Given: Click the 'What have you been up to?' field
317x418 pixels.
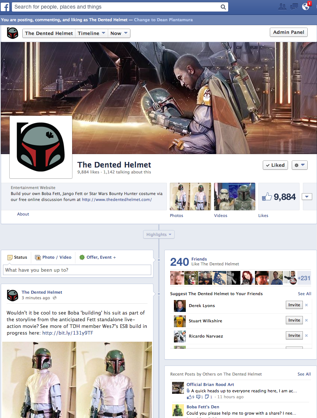Looking at the screenshot, I should pyautogui.click(x=77, y=270).
